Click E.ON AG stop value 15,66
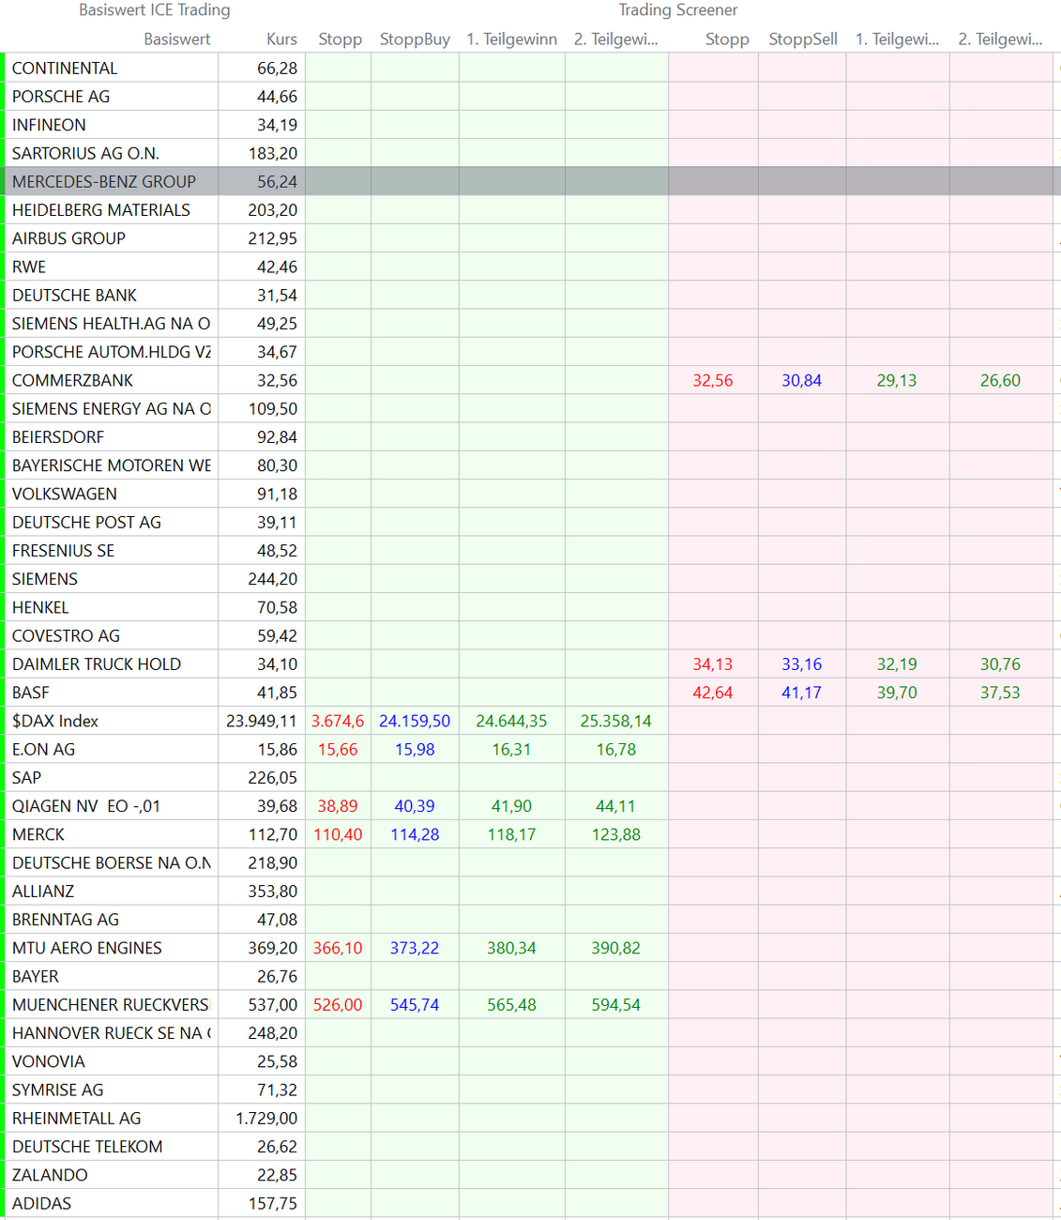Screen dimensions: 1061x1220 tap(338, 750)
